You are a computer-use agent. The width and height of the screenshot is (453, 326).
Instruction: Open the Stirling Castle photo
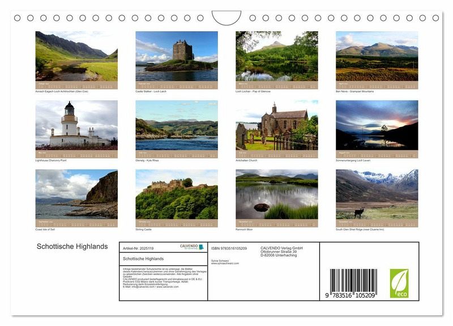tap(177, 194)
